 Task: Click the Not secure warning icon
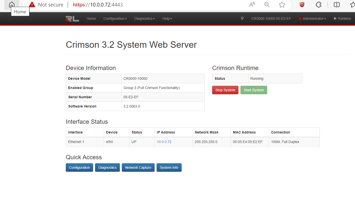click(x=32, y=4)
